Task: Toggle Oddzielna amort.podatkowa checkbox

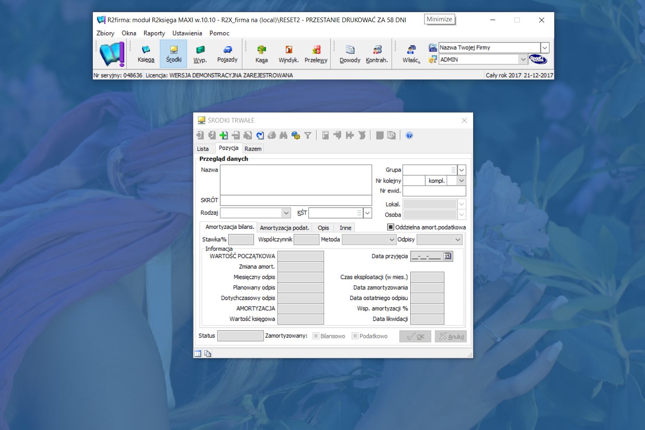Action: click(391, 227)
